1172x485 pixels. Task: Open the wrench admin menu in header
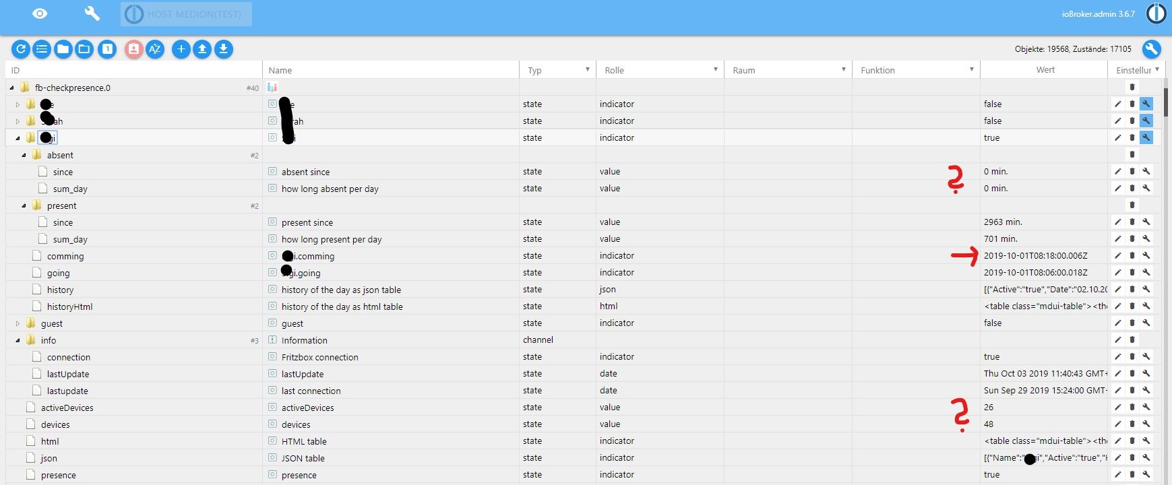92,13
